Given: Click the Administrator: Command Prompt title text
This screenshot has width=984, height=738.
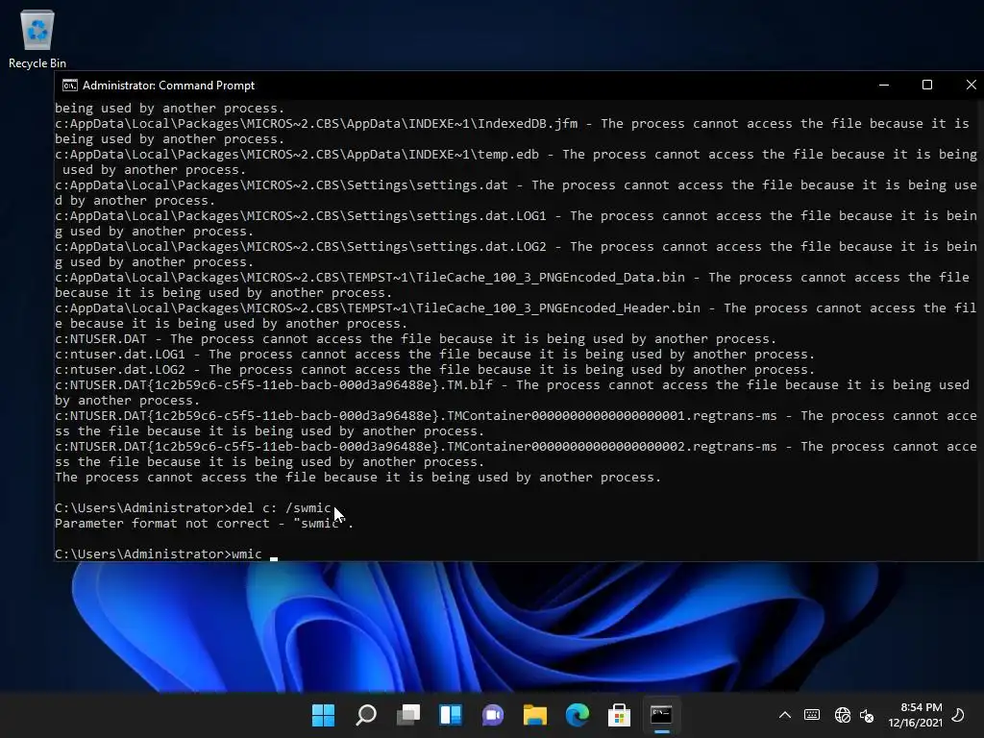Looking at the screenshot, I should (x=169, y=86).
